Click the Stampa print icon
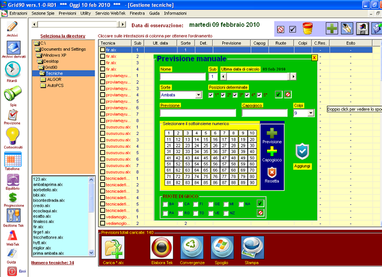 click(253, 247)
